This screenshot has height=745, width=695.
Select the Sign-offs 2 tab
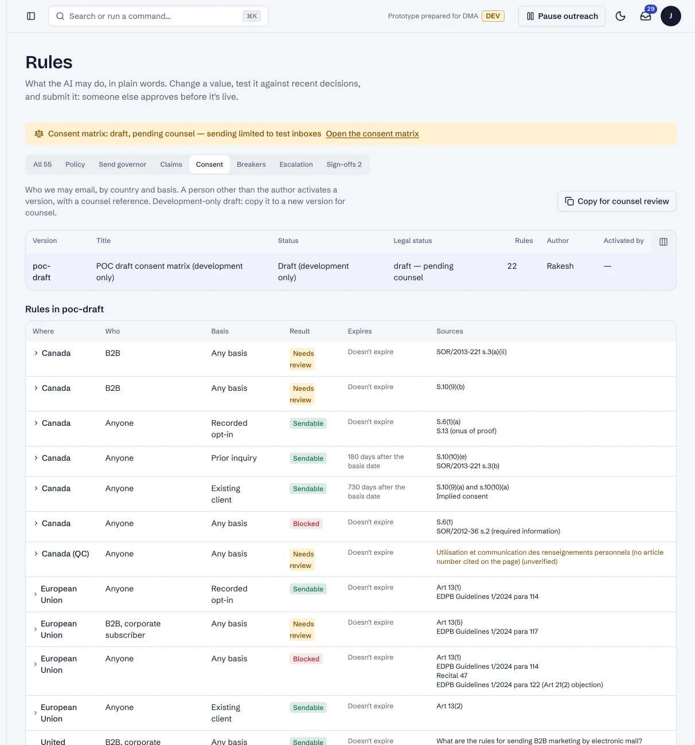tap(344, 164)
